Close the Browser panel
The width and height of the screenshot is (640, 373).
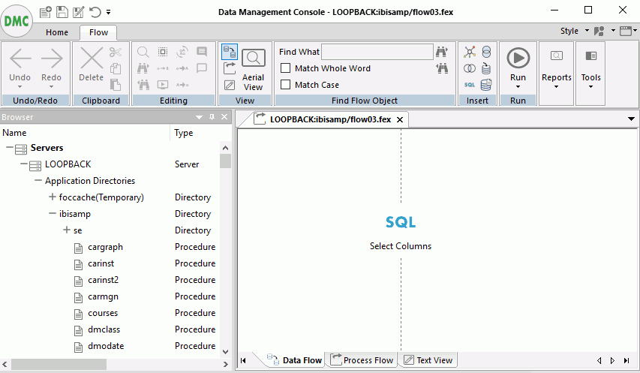coord(224,117)
